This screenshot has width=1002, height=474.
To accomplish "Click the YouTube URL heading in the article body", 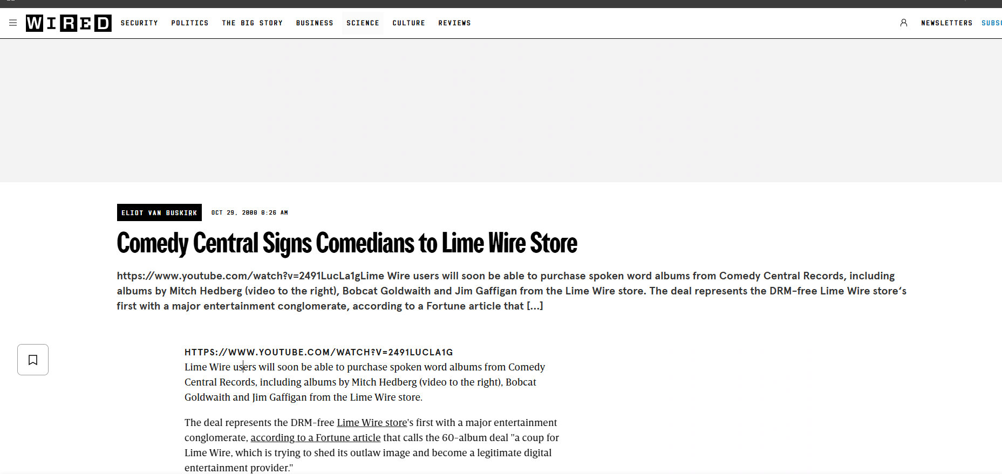I will tap(318, 353).
